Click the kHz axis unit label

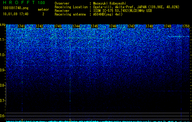click(x=3, y=25)
